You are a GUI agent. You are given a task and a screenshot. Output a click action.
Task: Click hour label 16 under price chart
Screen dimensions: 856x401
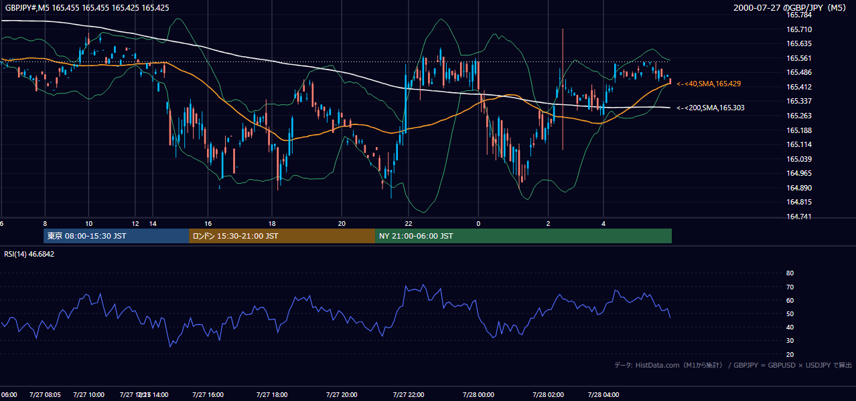point(208,223)
